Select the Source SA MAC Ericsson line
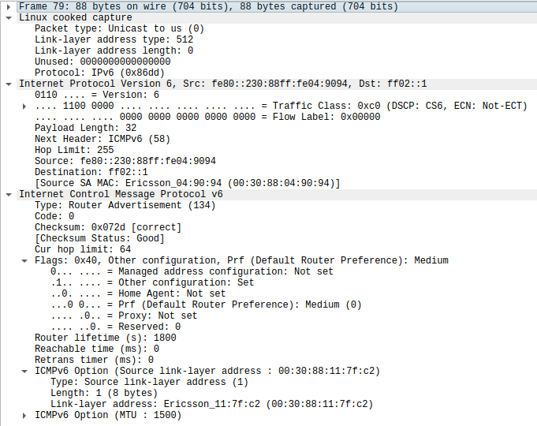 187,183
